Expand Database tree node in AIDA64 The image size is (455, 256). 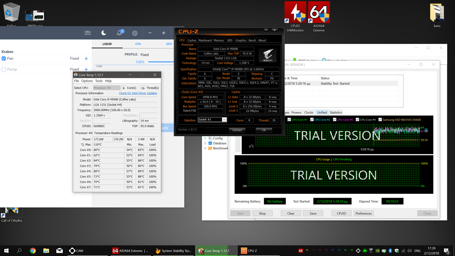(205, 143)
